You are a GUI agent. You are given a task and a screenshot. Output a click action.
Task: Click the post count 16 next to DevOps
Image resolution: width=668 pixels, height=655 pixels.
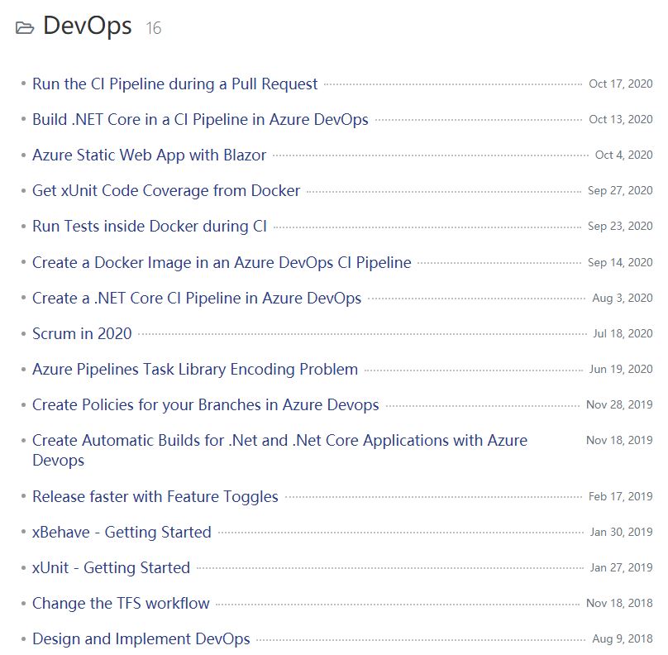tap(154, 28)
